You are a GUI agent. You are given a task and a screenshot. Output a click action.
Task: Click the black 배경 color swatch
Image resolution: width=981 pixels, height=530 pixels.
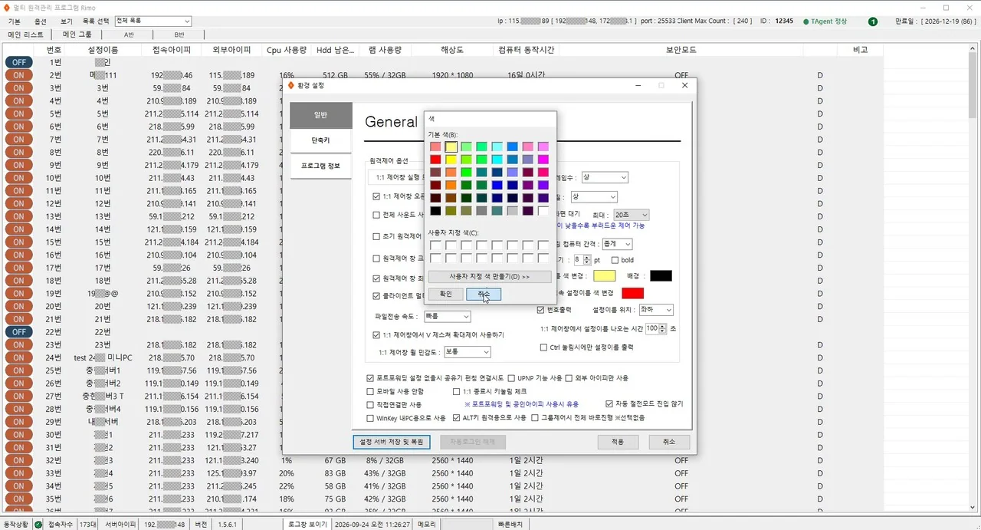click(x=661, y=276)
